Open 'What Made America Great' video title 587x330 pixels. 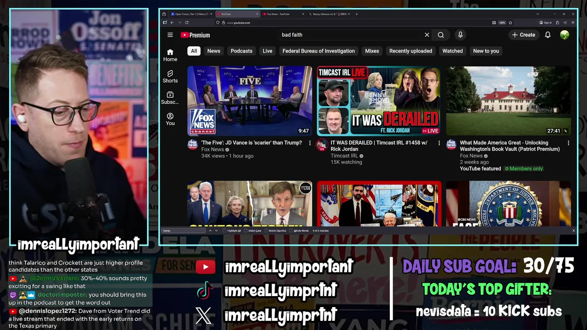point(509,146)
